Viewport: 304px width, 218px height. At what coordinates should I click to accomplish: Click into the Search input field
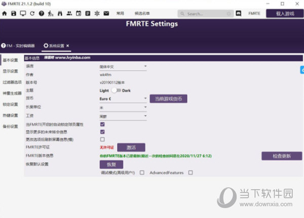tap(206, 14)
